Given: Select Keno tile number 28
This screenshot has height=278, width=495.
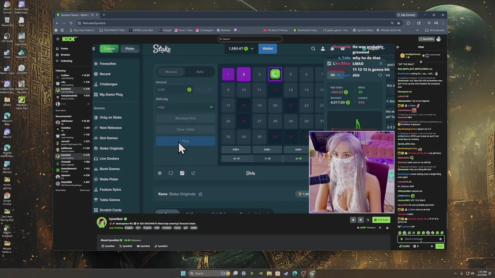Looking at the screenshot, I should [275, 121].
